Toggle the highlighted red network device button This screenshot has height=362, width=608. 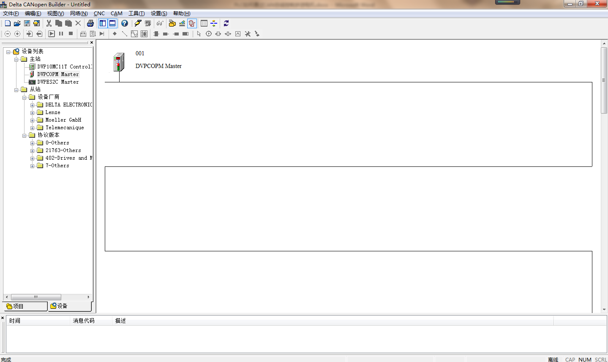192,23
